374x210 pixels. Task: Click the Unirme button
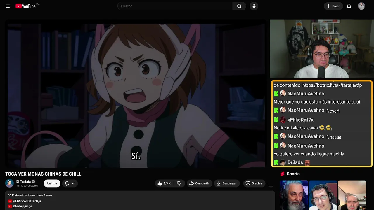(52, 183)
